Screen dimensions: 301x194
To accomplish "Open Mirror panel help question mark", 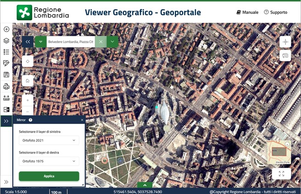I will click(30, 120).
